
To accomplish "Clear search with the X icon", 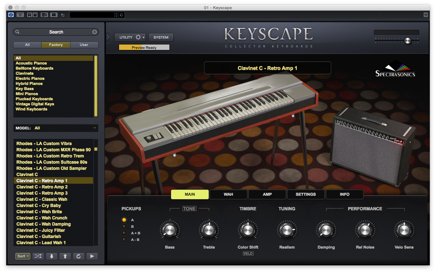I will tap(95, 32).
